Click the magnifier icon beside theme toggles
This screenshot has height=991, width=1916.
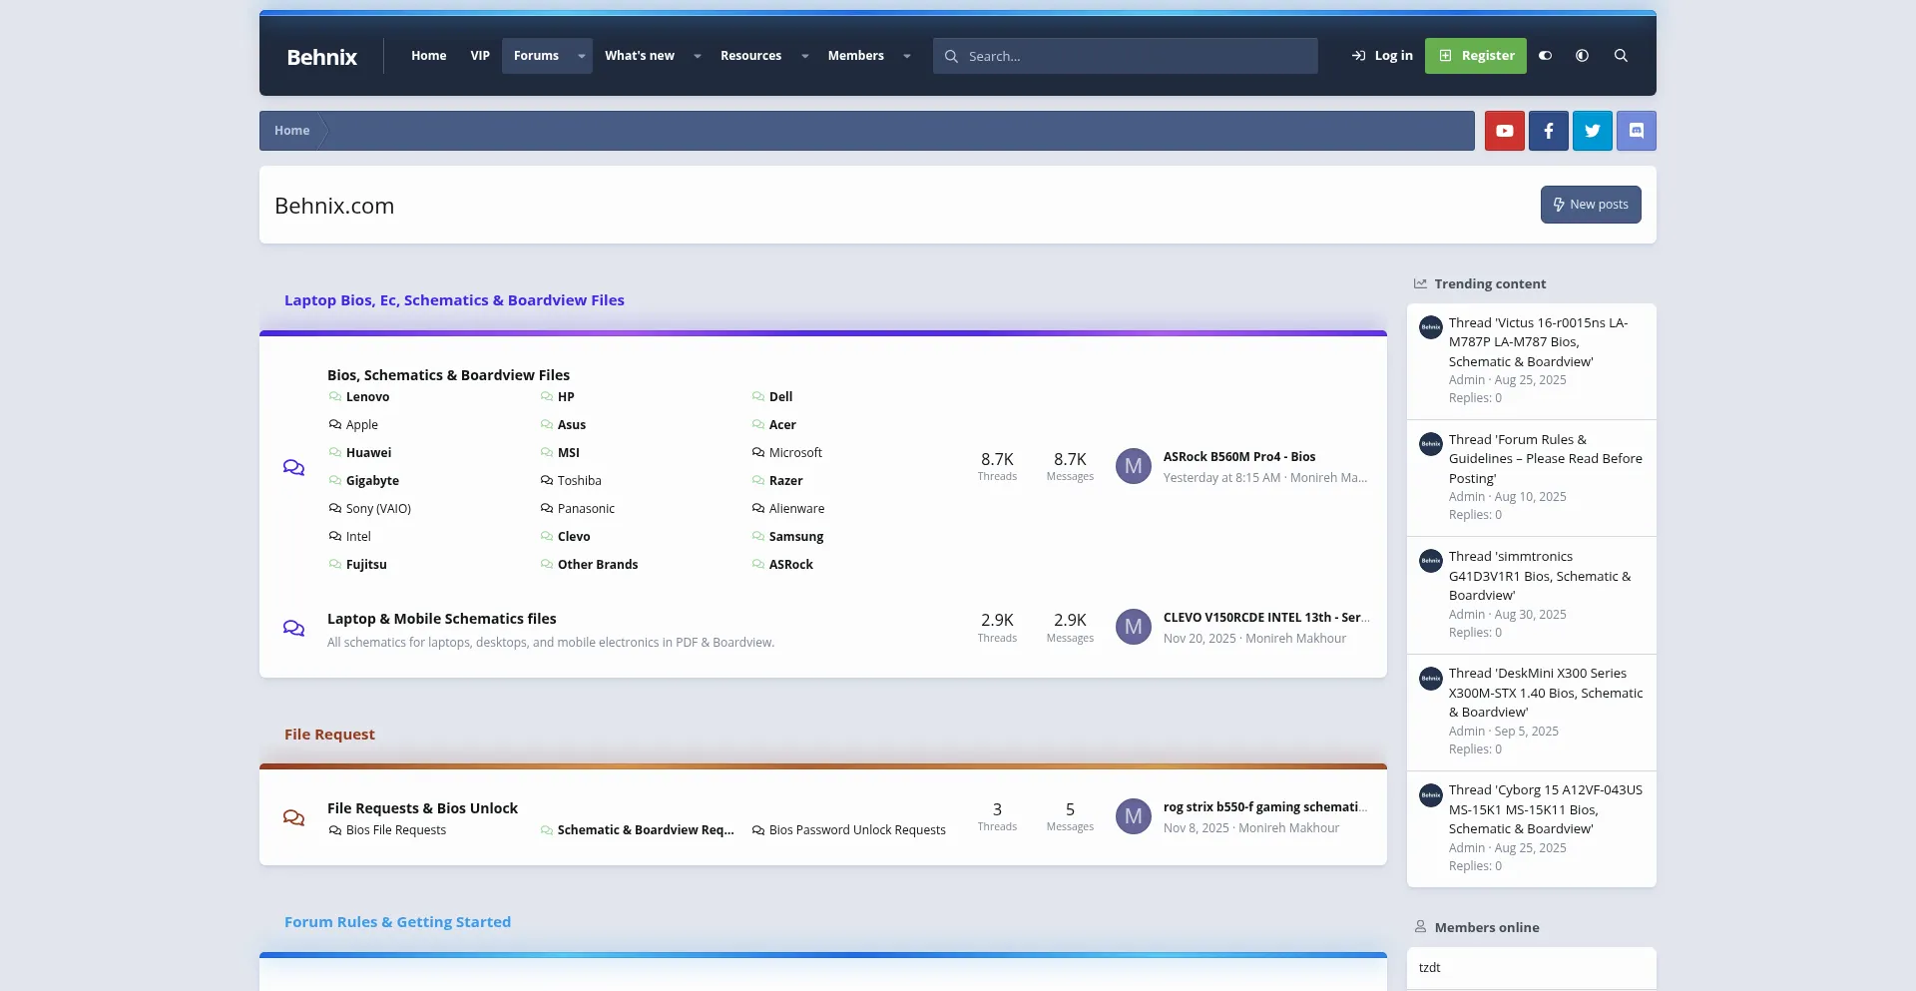point(1621,56)
